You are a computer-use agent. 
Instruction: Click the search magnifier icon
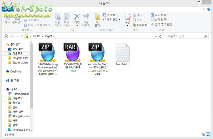coord(206,36)
